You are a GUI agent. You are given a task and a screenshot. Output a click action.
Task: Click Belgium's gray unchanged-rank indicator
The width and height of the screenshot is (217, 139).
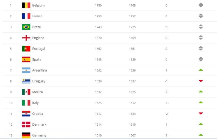[201, 5]
